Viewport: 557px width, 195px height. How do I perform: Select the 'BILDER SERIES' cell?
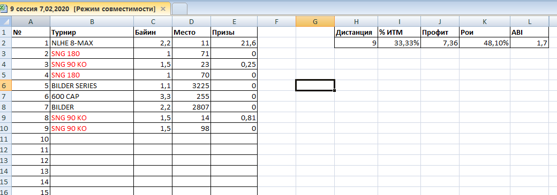[92, 86]
